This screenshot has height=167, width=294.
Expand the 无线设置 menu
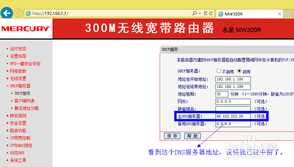(18, 78)
